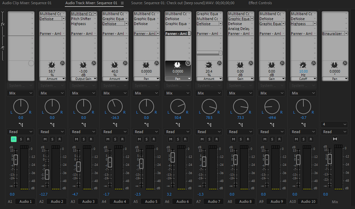Click the Audio 4 pan value -16.3
The width and height of the screenshot is (355, 209).
[115, 118]
